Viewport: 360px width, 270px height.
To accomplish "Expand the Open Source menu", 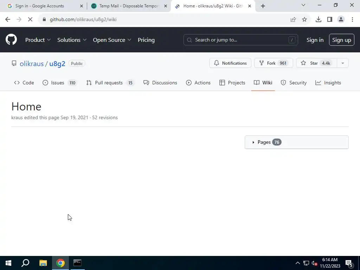I will pos(112,40).
